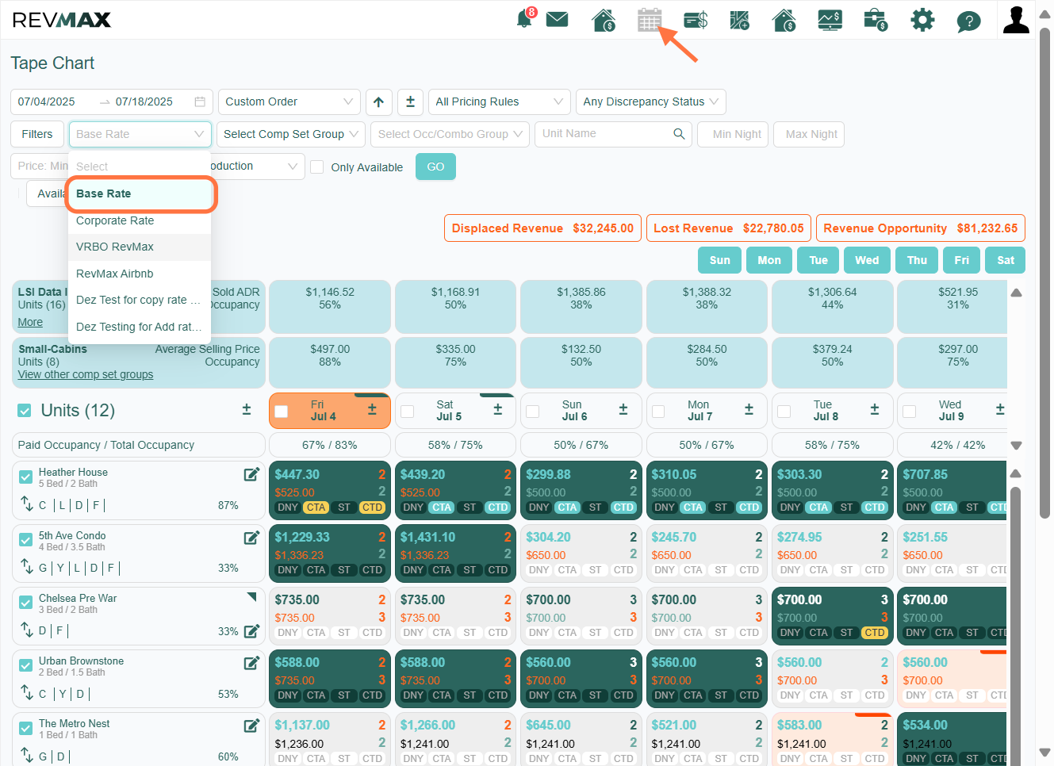Click the Wed weekday button
Image resolution: width=1054 pixels, height=766 pixels.
(x=867, y=260)
